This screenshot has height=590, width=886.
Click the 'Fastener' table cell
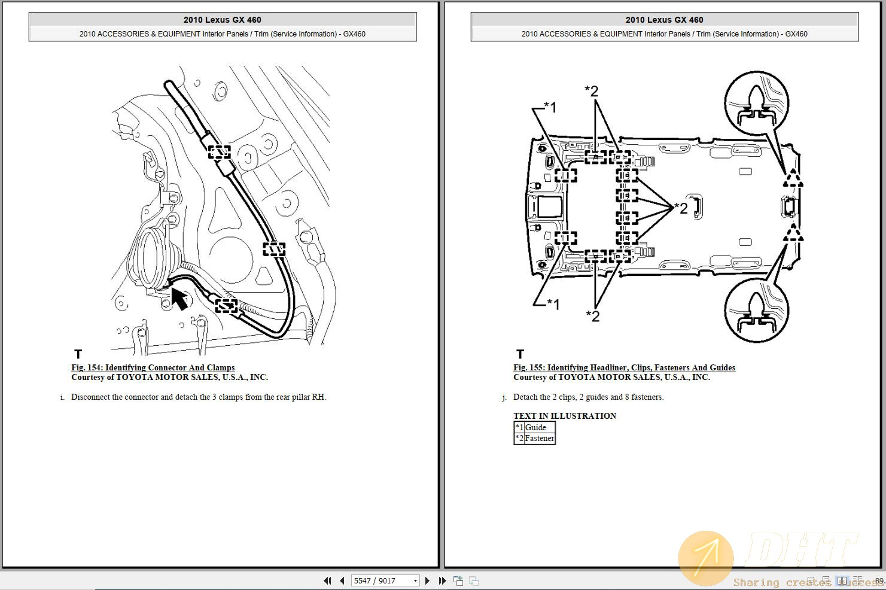click(540, 438)
